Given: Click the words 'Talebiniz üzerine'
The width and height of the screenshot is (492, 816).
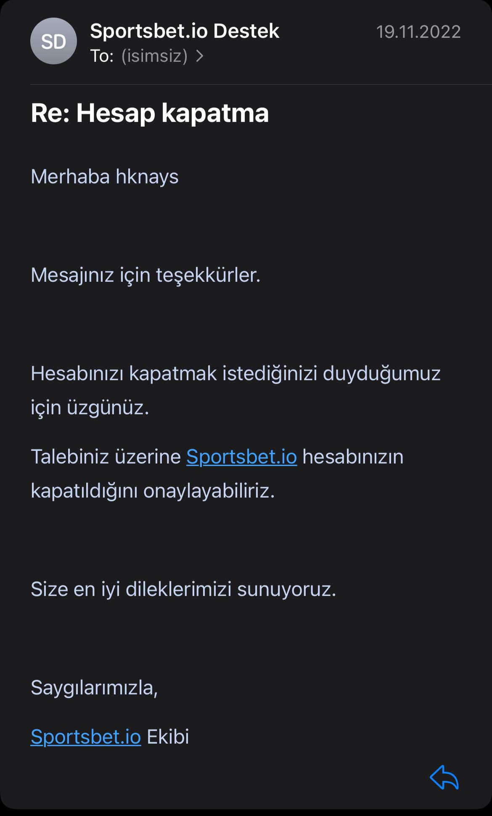Looking at the screenshot, I should point(106,457).
